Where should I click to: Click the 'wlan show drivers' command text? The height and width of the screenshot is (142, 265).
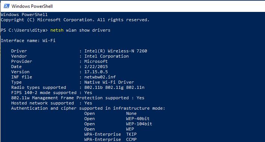point(88,30)
